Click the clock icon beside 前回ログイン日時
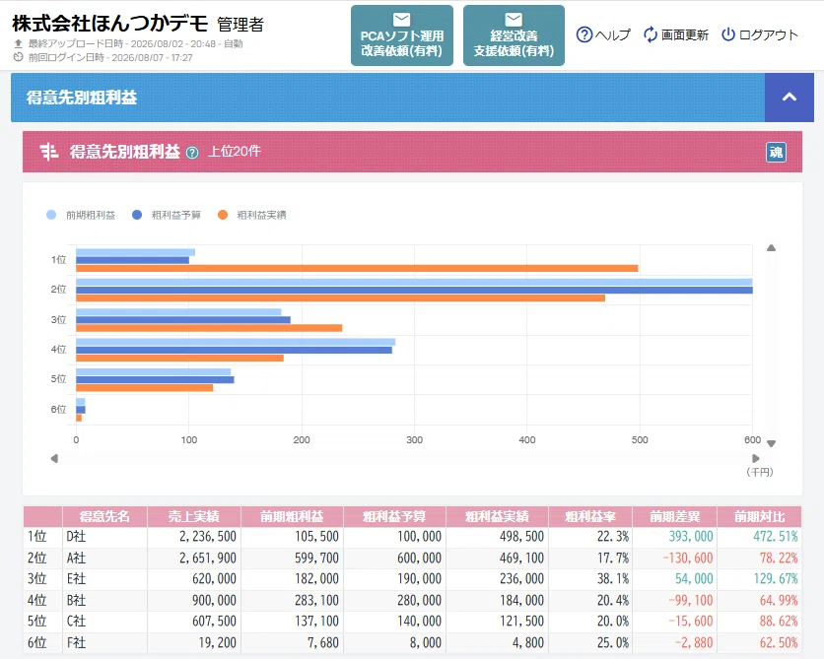Image resolution: width=824 pixels, height=659 pixels. click(x=19, y=57)
